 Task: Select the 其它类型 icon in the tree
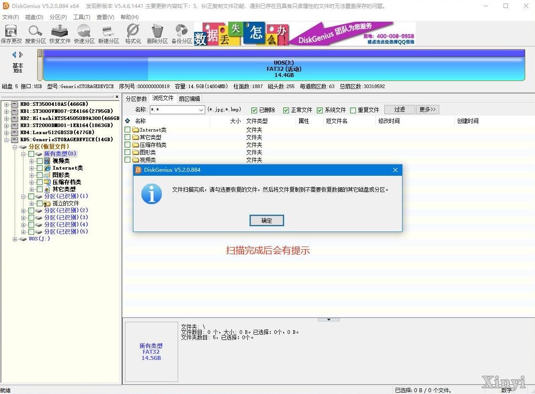(47, 189)
